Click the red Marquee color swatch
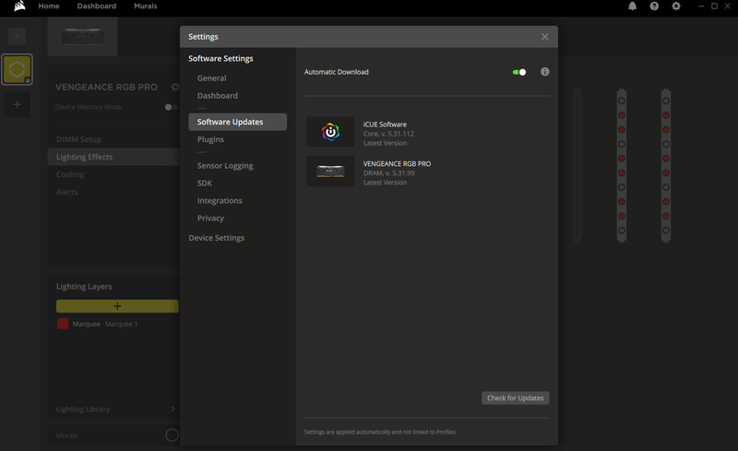738x451 pixels. tap(63, 324)
